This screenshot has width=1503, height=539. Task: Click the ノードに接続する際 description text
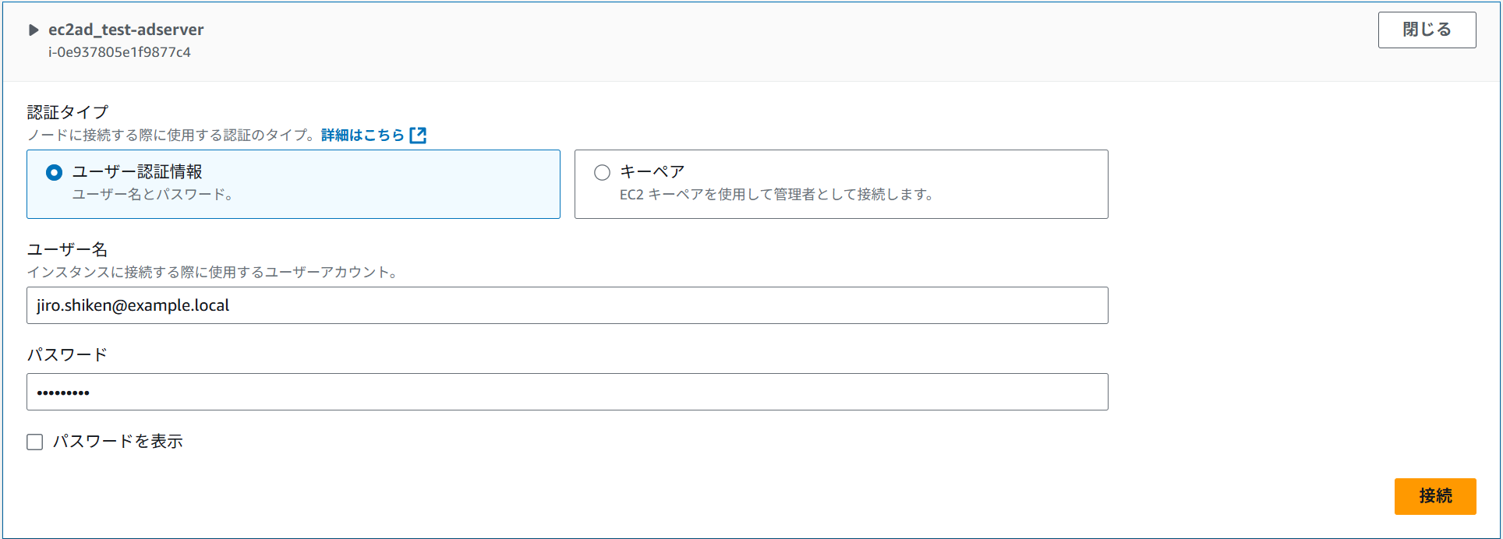tap(172, 136)
